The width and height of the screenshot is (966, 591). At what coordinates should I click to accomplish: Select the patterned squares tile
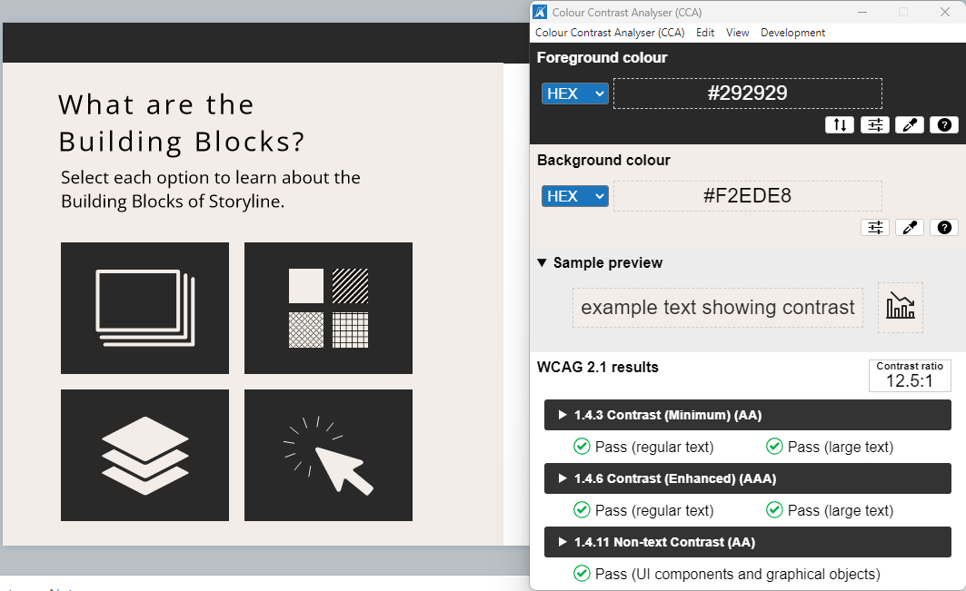pyautogui.click(x=328, y=308)
